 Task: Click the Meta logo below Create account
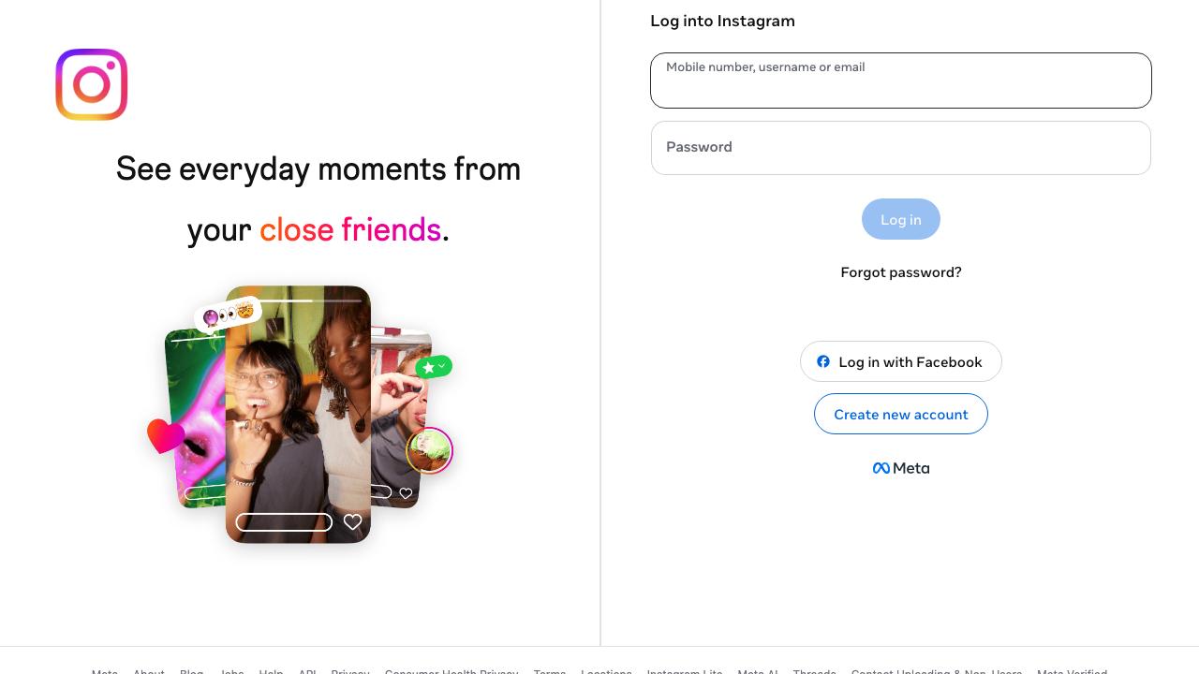pyautogui.click(x=901, y=468)
